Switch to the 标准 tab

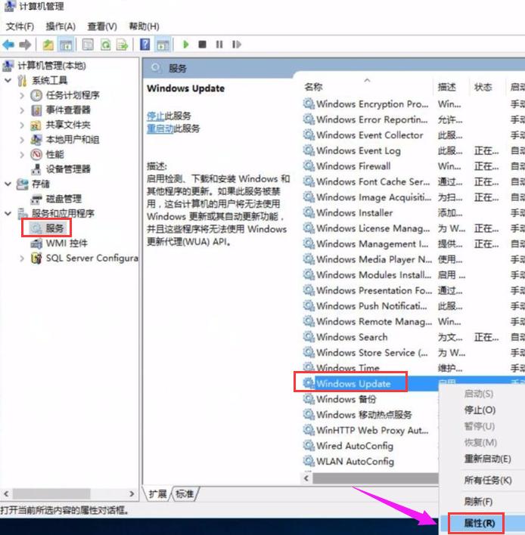point(184,493)
